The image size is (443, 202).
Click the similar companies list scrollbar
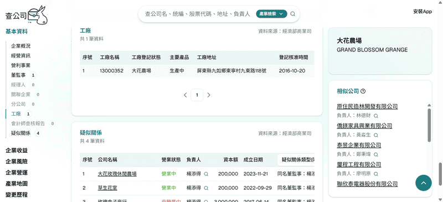[430, 125]
